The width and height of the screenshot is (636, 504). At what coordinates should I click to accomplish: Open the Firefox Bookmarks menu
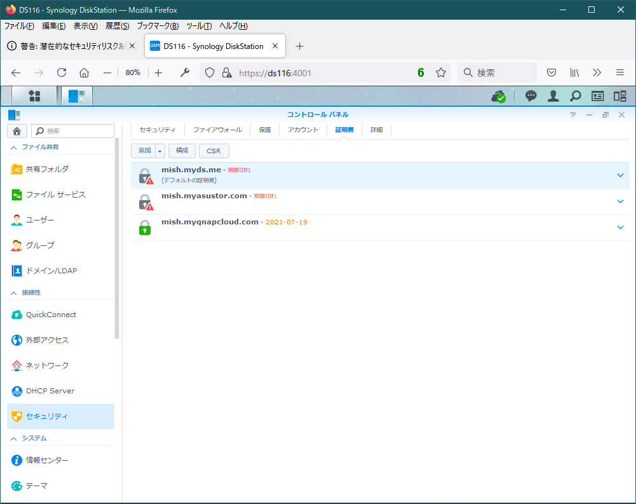(158, 26)
